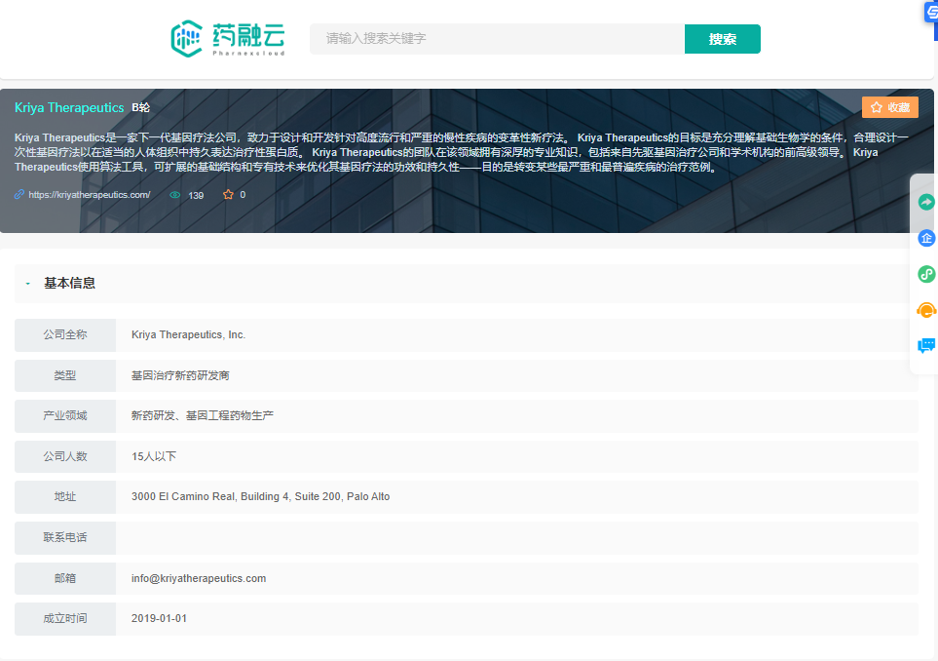Viewport: 938px width, 661px height.
Task: Collapse the 基本信息 section arrow
Action: pyautogui.click(x=28, y=284)
